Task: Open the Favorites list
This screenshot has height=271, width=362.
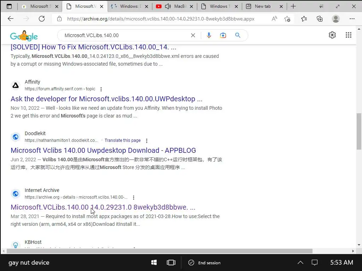Action: tap(304, 19)
